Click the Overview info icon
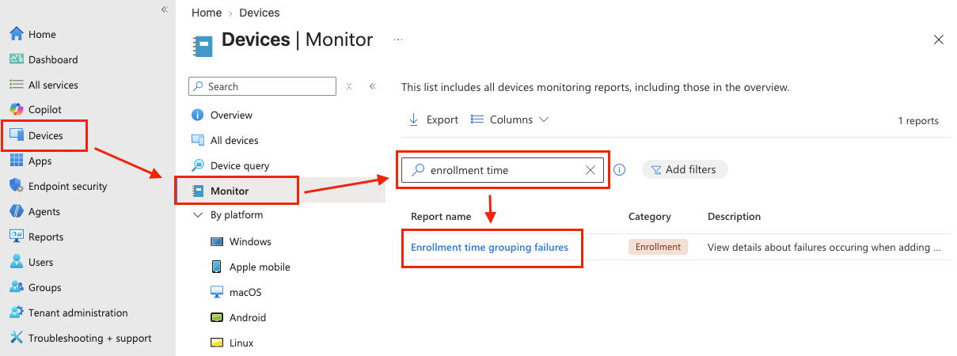Screen dimensions: 957x356 [198, 115]
